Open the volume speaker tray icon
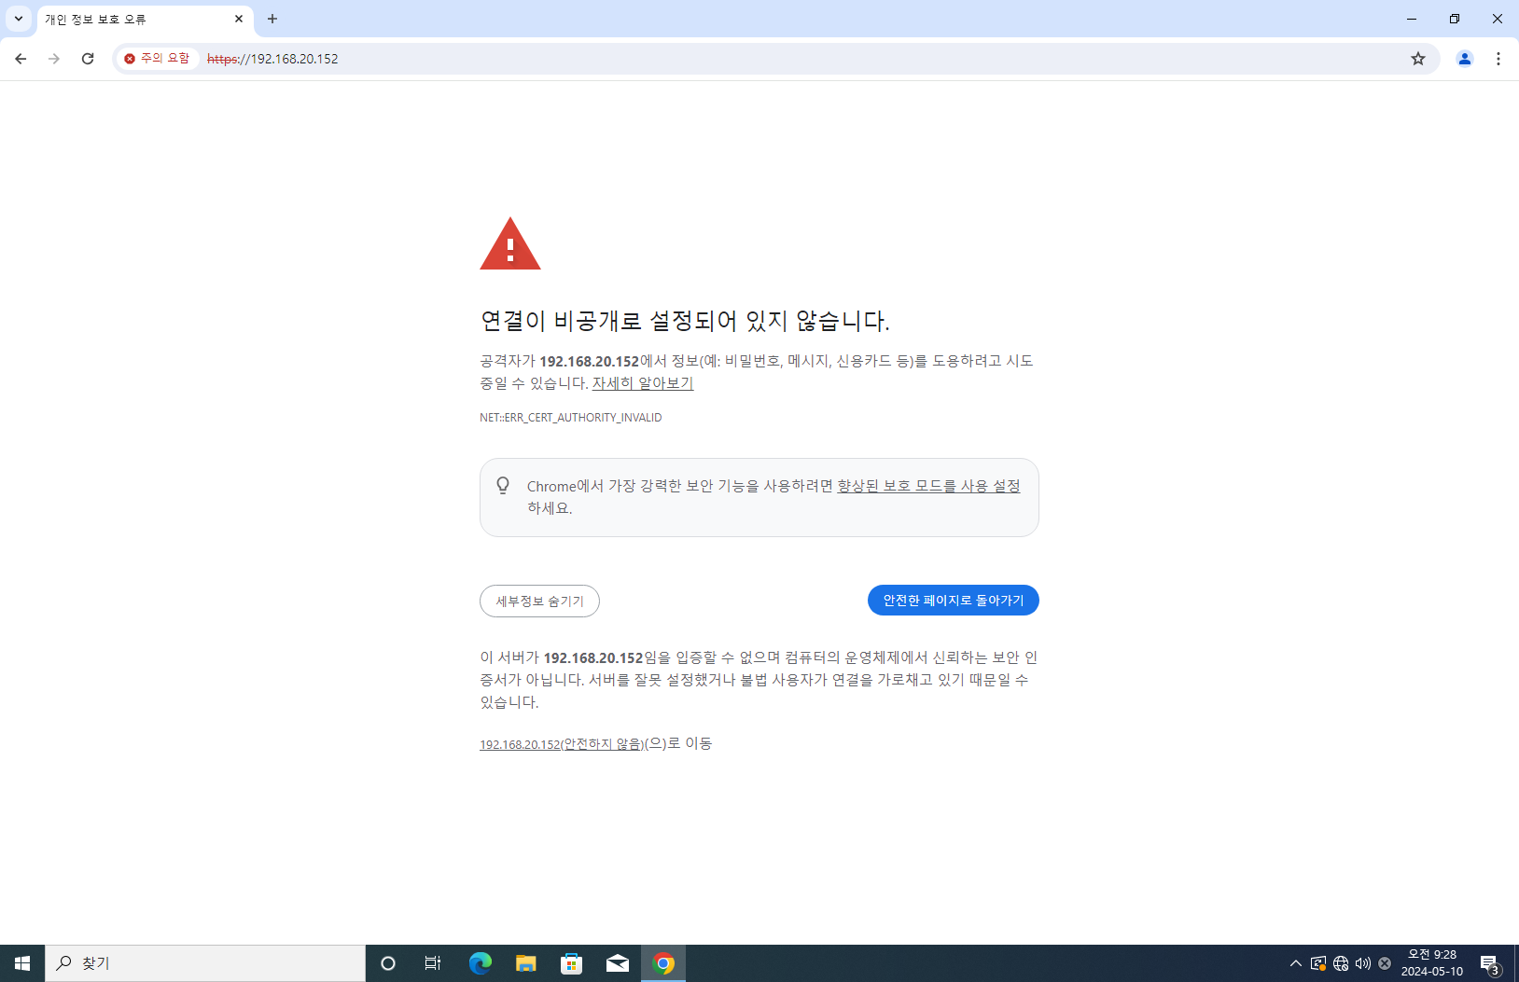Viewport: 1519px width, 982px height. 1363,963
